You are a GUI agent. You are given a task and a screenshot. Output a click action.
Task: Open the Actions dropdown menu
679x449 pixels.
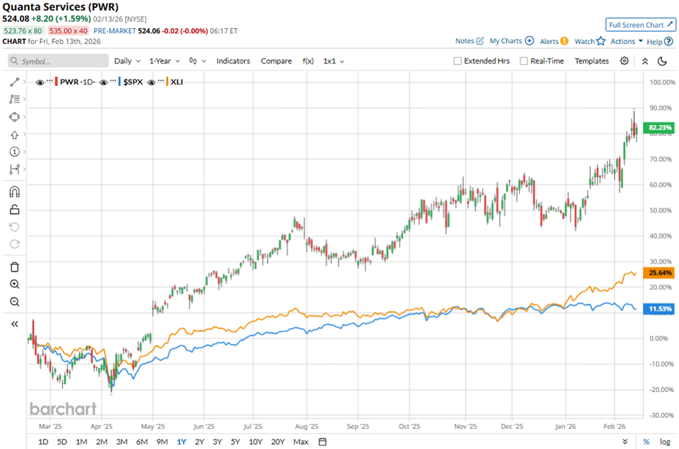click(x=626, y=41)
